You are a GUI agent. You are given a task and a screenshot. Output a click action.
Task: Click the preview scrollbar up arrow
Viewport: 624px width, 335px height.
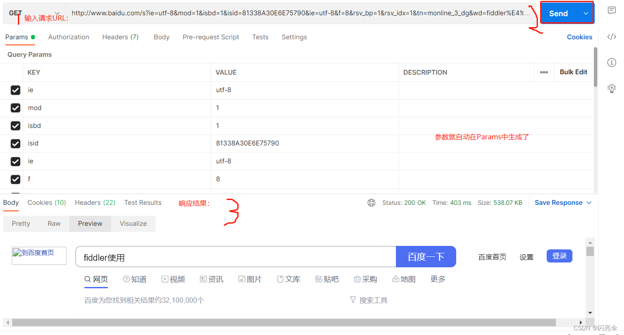click(590, 242)
